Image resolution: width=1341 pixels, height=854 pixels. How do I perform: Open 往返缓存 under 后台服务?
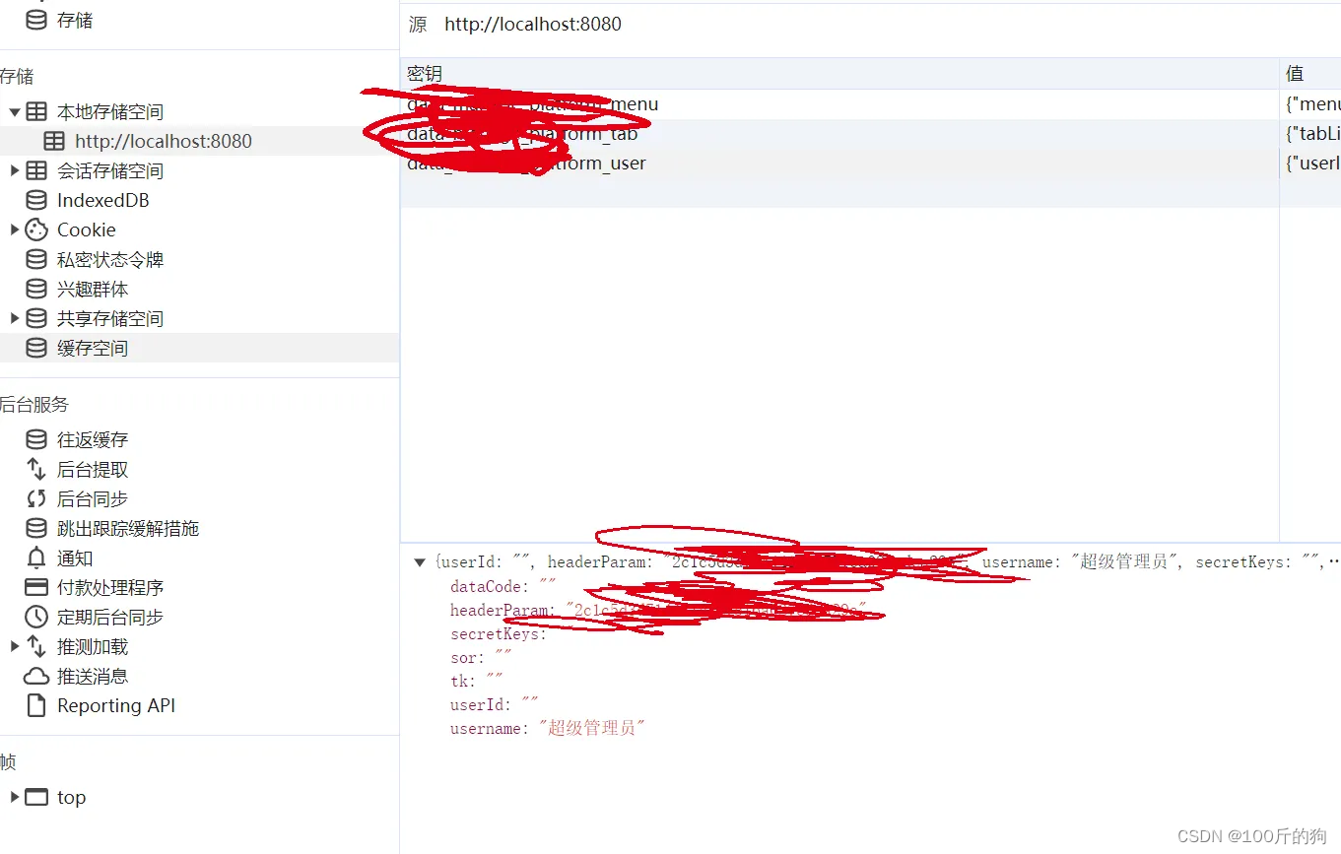click(x=93, y=440)
